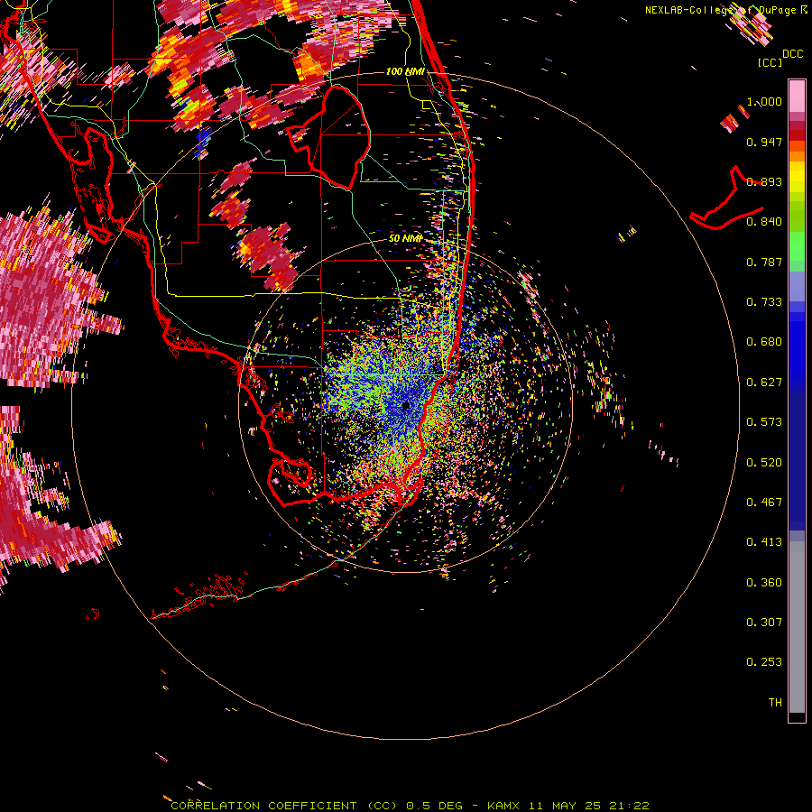Screen dimensions: 812x812
Task: Click the dark navy band on the color bar
Action: (x=797, y=461)
